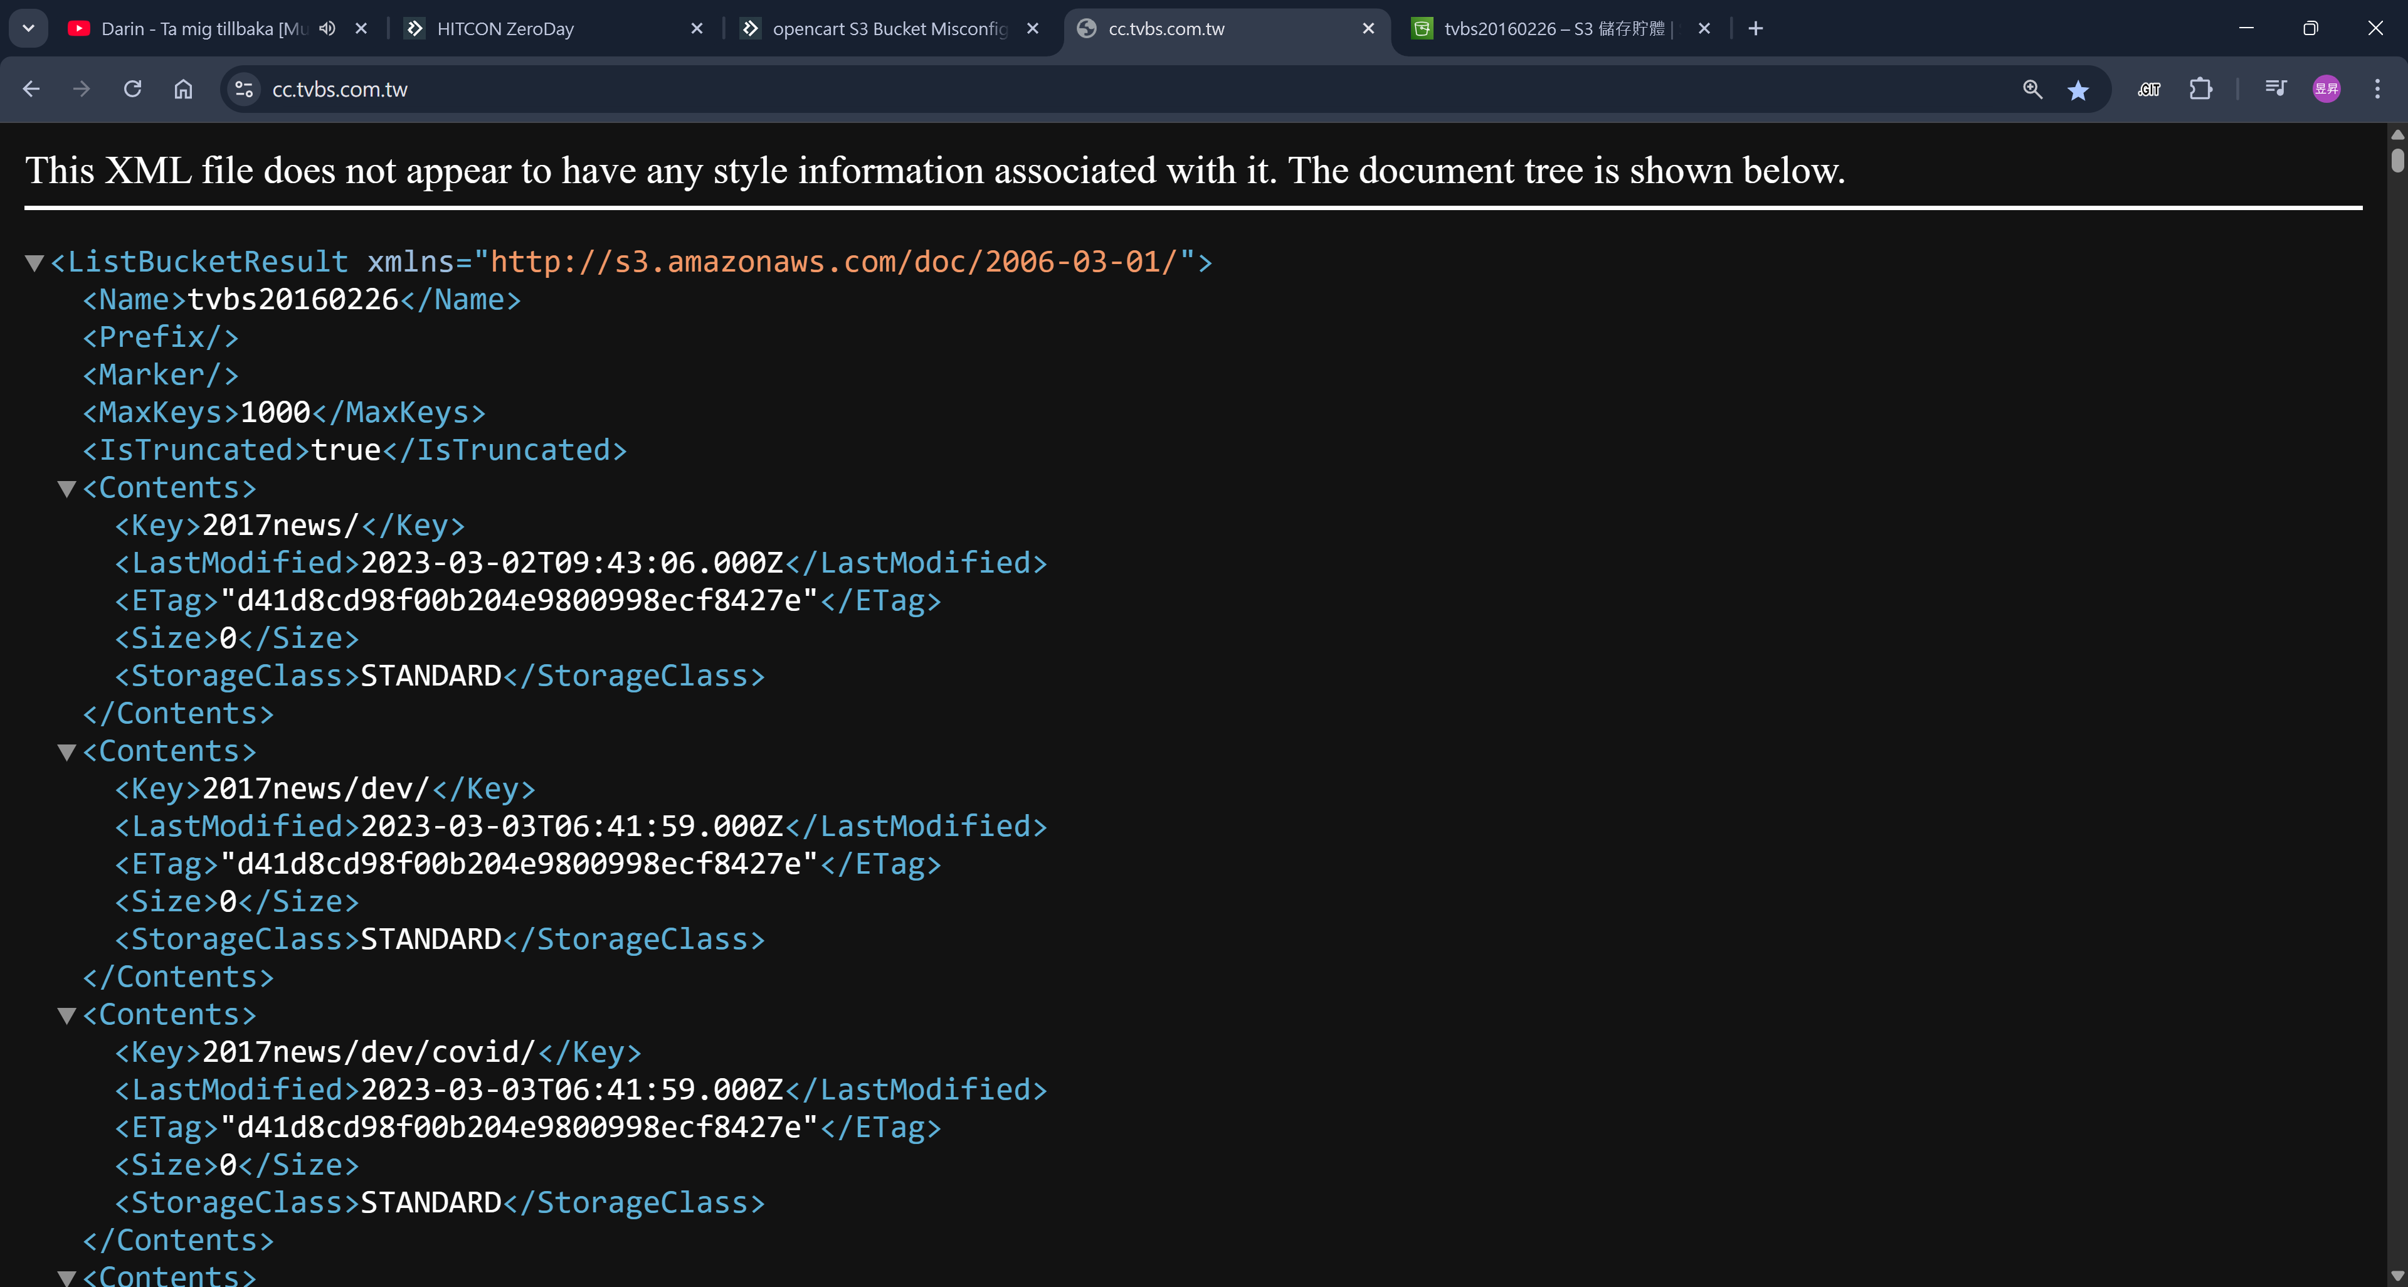Screen dimensions: 2408x1287
Task: Click the key text 2017news/dev/covid/
Action: tap(368, 1052)
